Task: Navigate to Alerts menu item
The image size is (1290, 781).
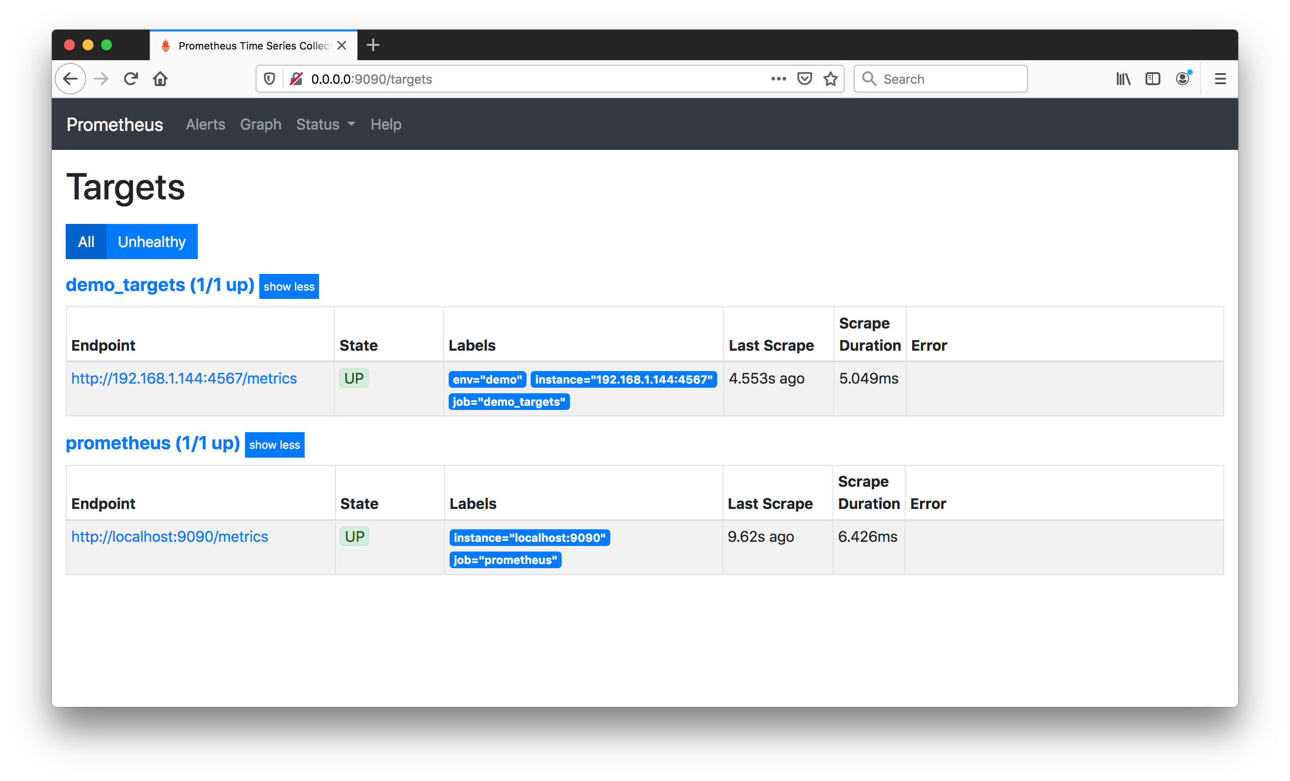Action: point(205,124)
